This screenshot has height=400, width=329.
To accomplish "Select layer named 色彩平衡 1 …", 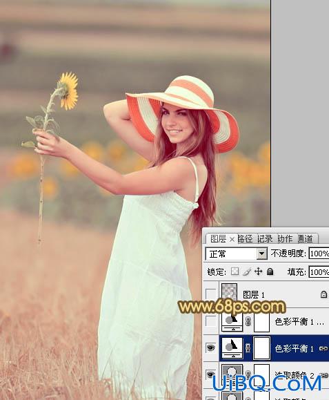I will point(299,322).
